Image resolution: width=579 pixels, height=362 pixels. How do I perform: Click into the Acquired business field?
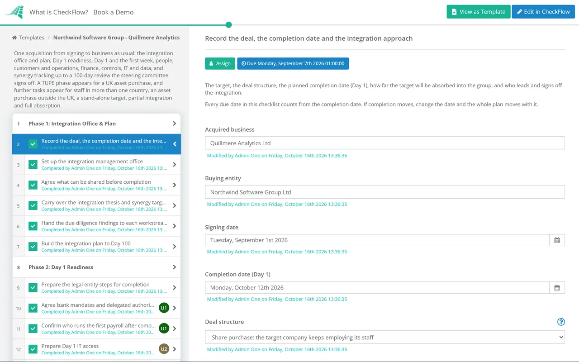click(385, 143)
